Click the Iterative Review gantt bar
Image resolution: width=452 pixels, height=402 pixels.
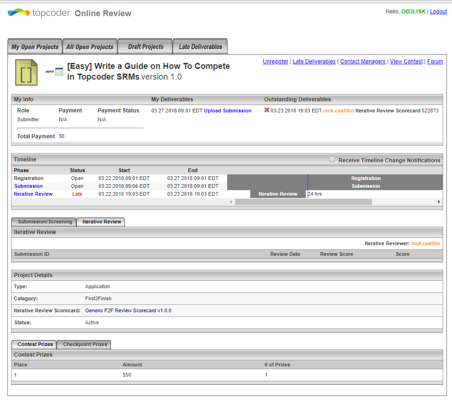[x=278, y=194]
